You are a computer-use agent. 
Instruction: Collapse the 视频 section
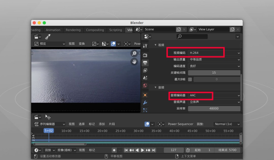(156, 45)
